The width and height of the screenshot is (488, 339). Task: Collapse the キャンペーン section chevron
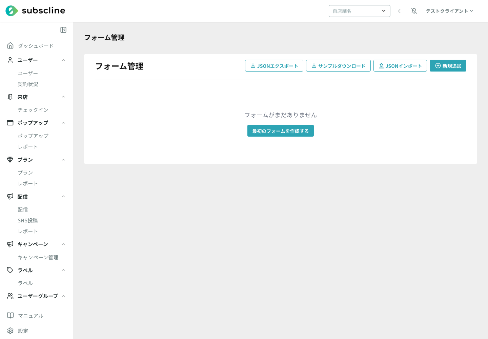(63, 244)
